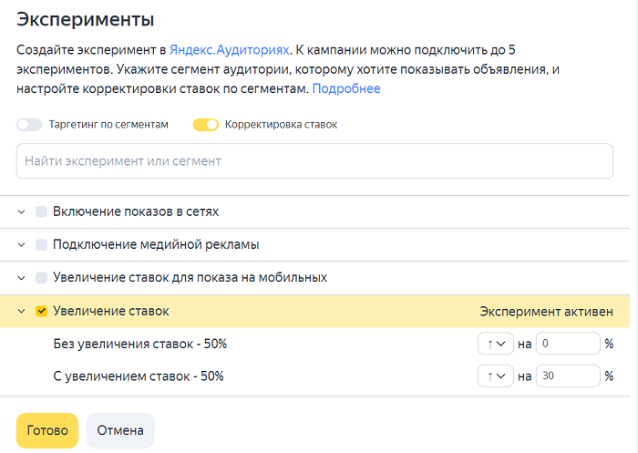
Task: Open direction dropdown for Без увеличения ставок
Action: pyautogui.click(x=495, y=344)
